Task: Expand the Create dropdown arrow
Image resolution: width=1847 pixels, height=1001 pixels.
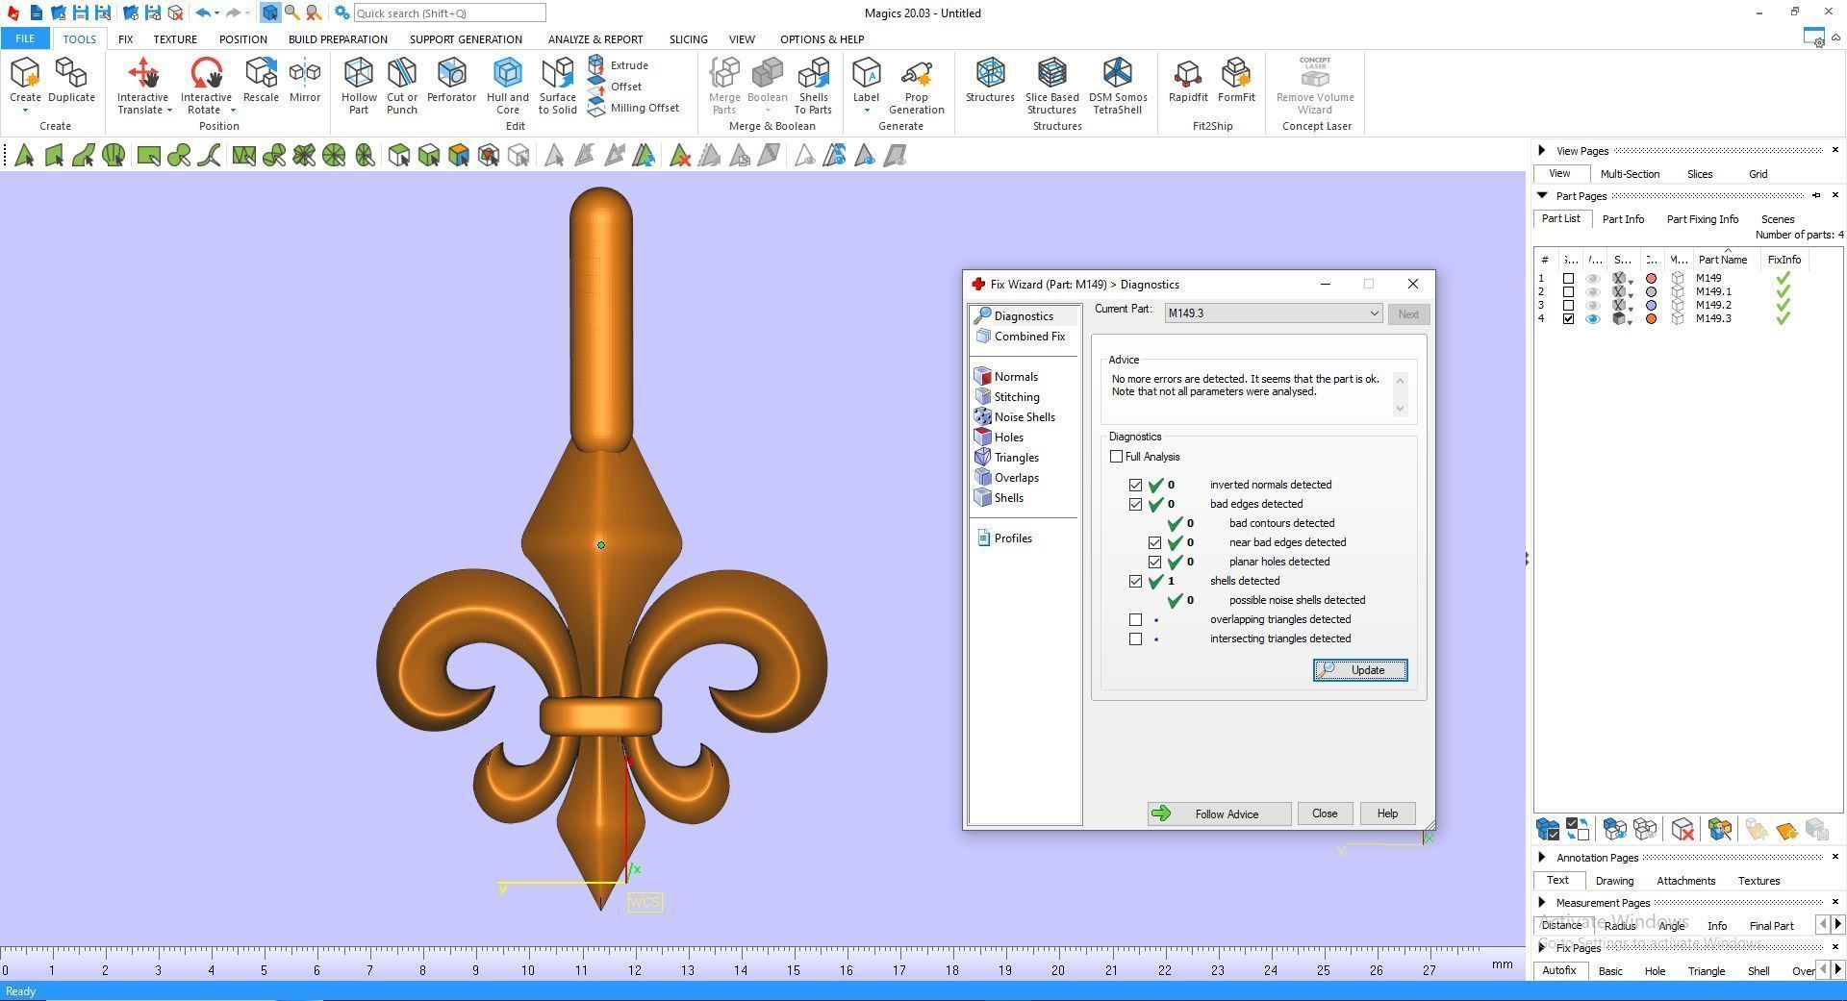Action: coord(25,111)
